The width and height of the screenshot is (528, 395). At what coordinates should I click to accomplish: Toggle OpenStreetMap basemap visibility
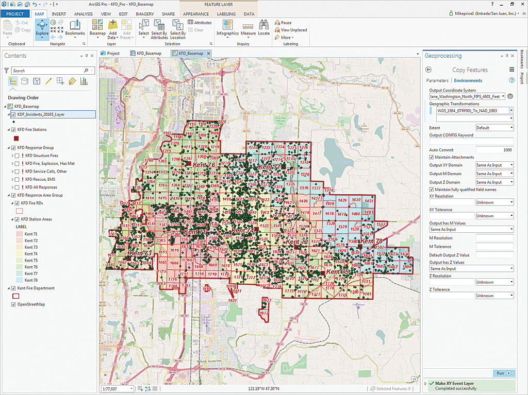click(x=13, y=304)
